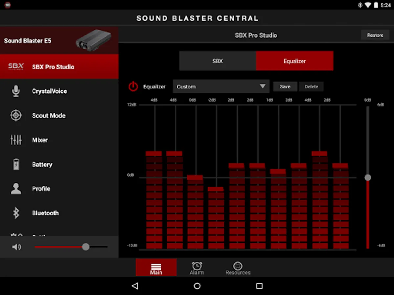Click the Mixer sliders icon
394x295 pixels.
pyautogui.click(x=16, y=140)
